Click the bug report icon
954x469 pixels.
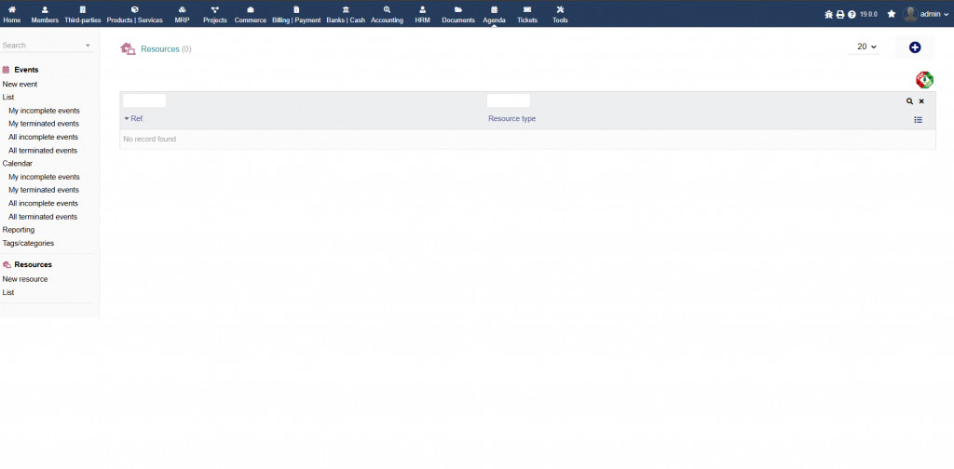click(828, 14)
